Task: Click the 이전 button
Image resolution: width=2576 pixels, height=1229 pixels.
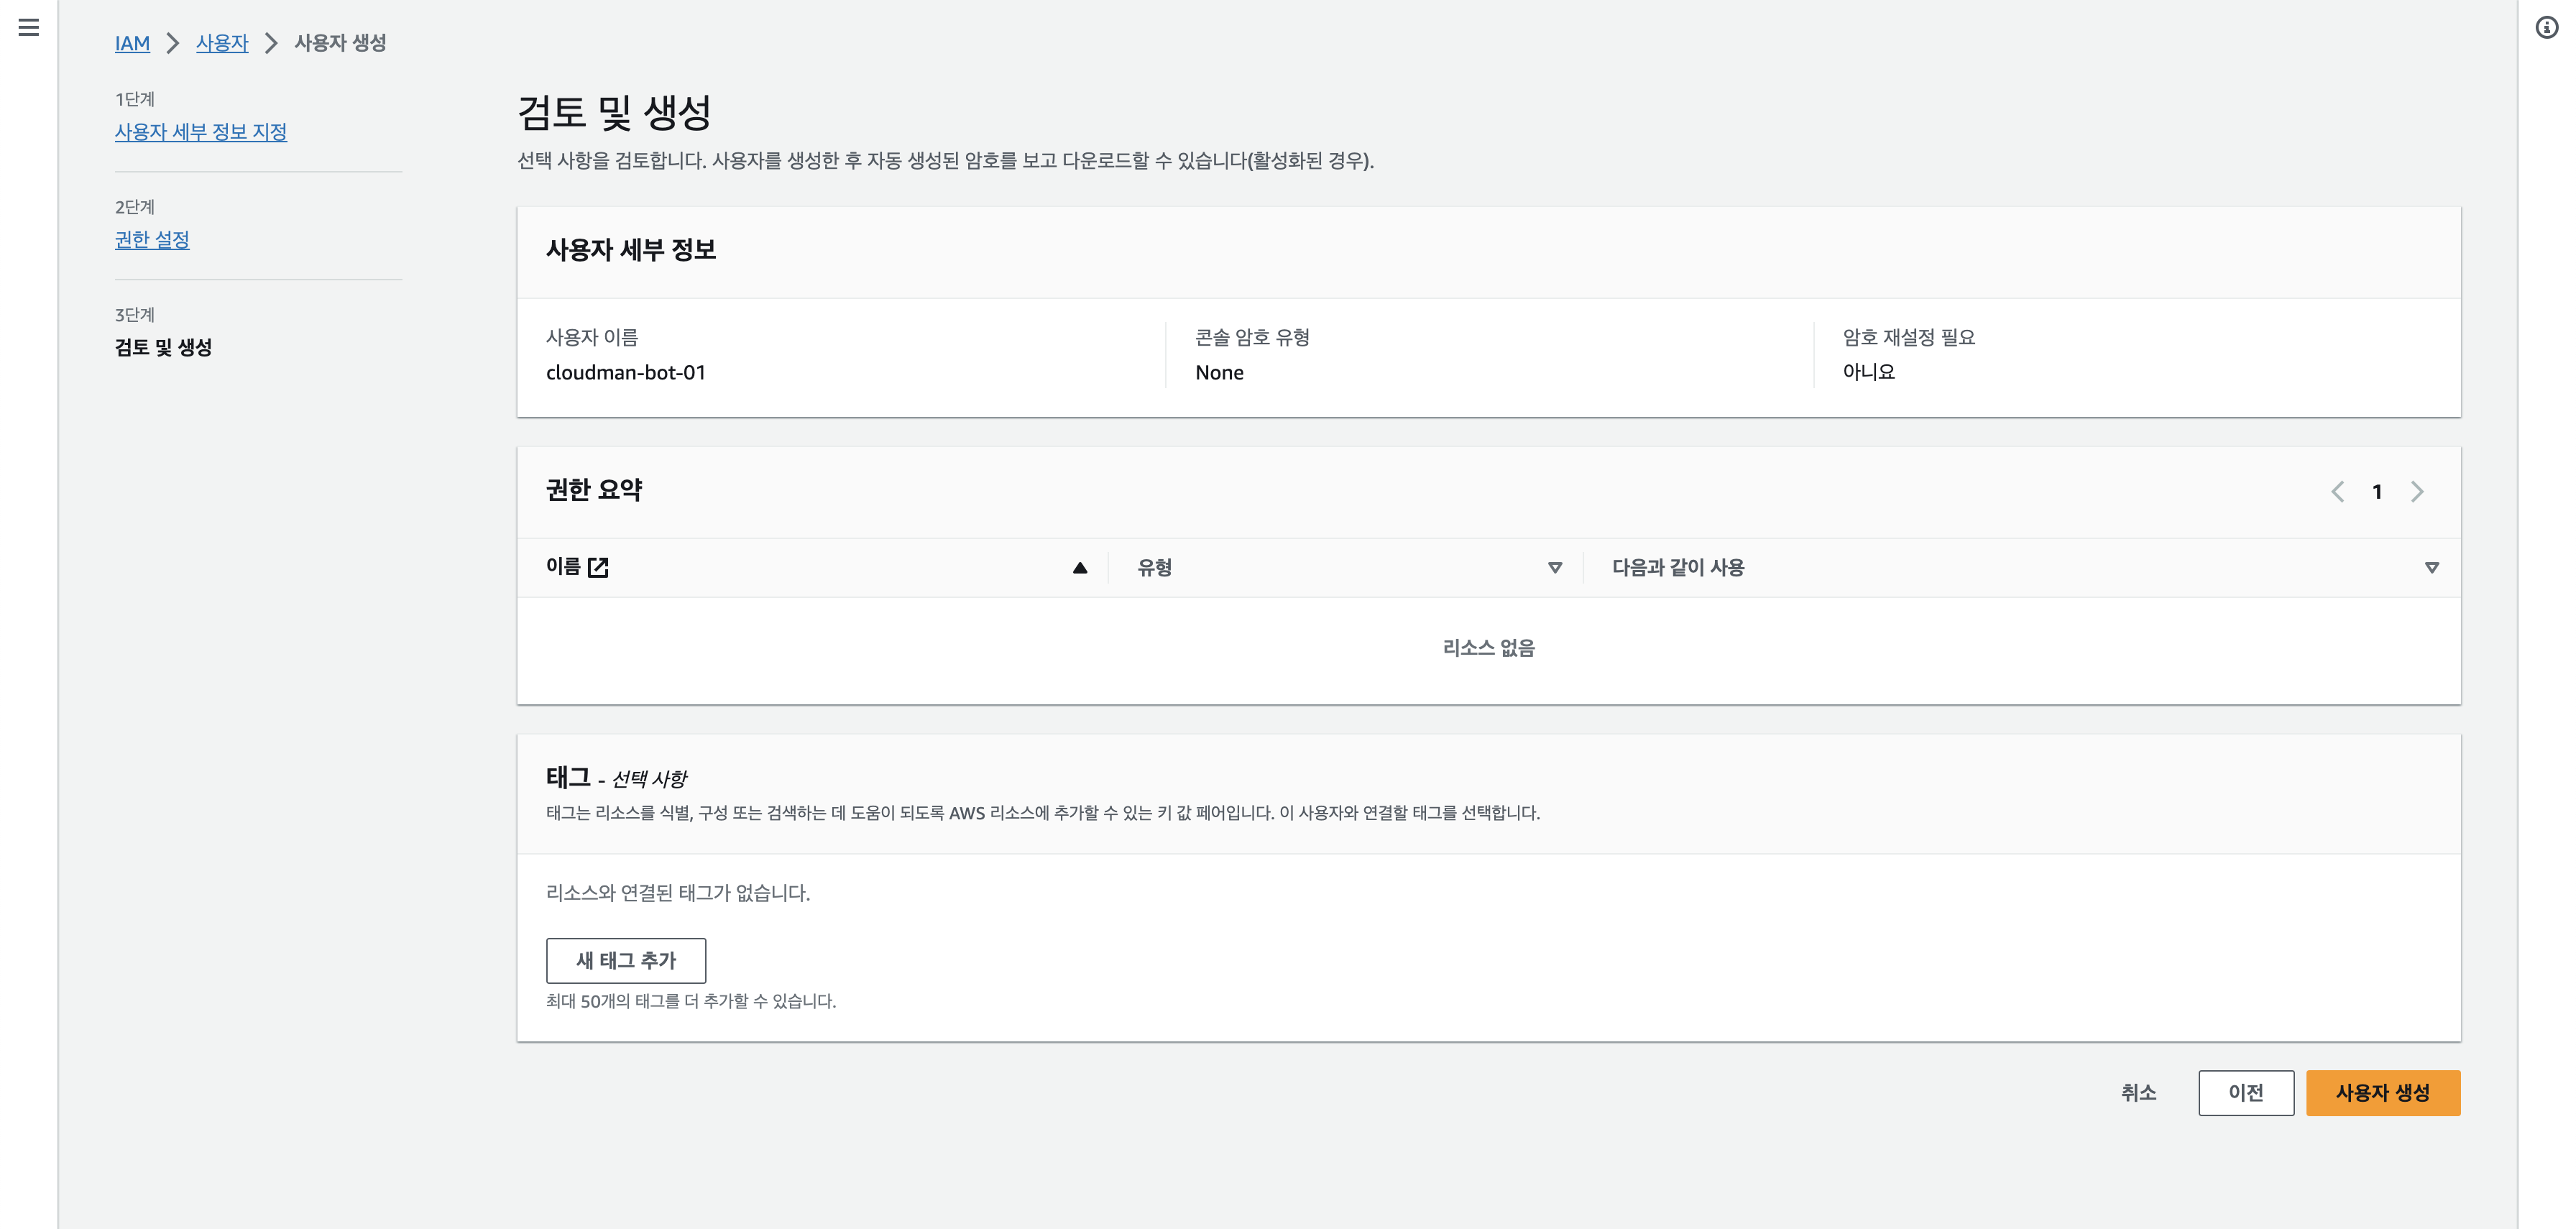Action: click(2245, 1092)
